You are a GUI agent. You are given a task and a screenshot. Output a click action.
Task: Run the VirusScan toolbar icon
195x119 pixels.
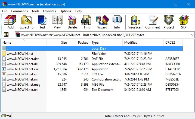point(135,20)
